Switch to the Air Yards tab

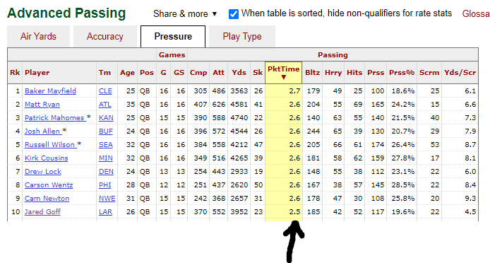[38, 36]
